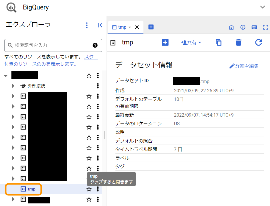
Task: Open 外部接続 row three-dot menu
Action: click(98, 86)
